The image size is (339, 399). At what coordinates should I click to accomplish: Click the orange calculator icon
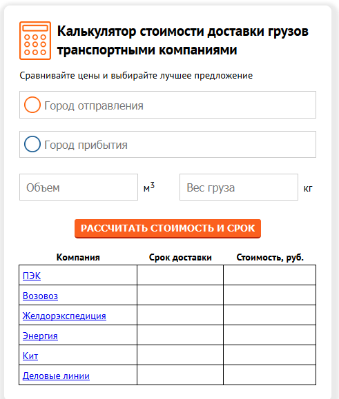[x=35, y=41]
